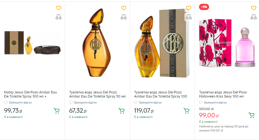Add Ambar 50 ml perfume to wishlist
This screenshot has width=259, height=140.
(x=123, y=8)
